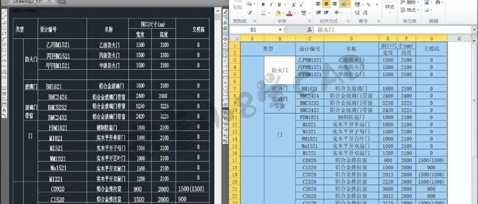Center align text in Excel
This screenshot has width=478, height=204.
coord(326,4)
